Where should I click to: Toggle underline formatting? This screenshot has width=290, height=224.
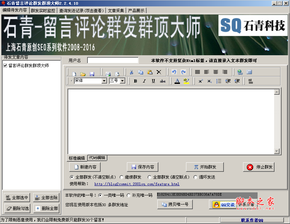(x=153, y=81)
